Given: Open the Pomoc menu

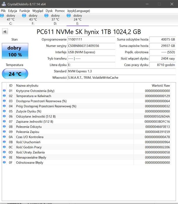Looking at the screenshot, I should 60,11.
